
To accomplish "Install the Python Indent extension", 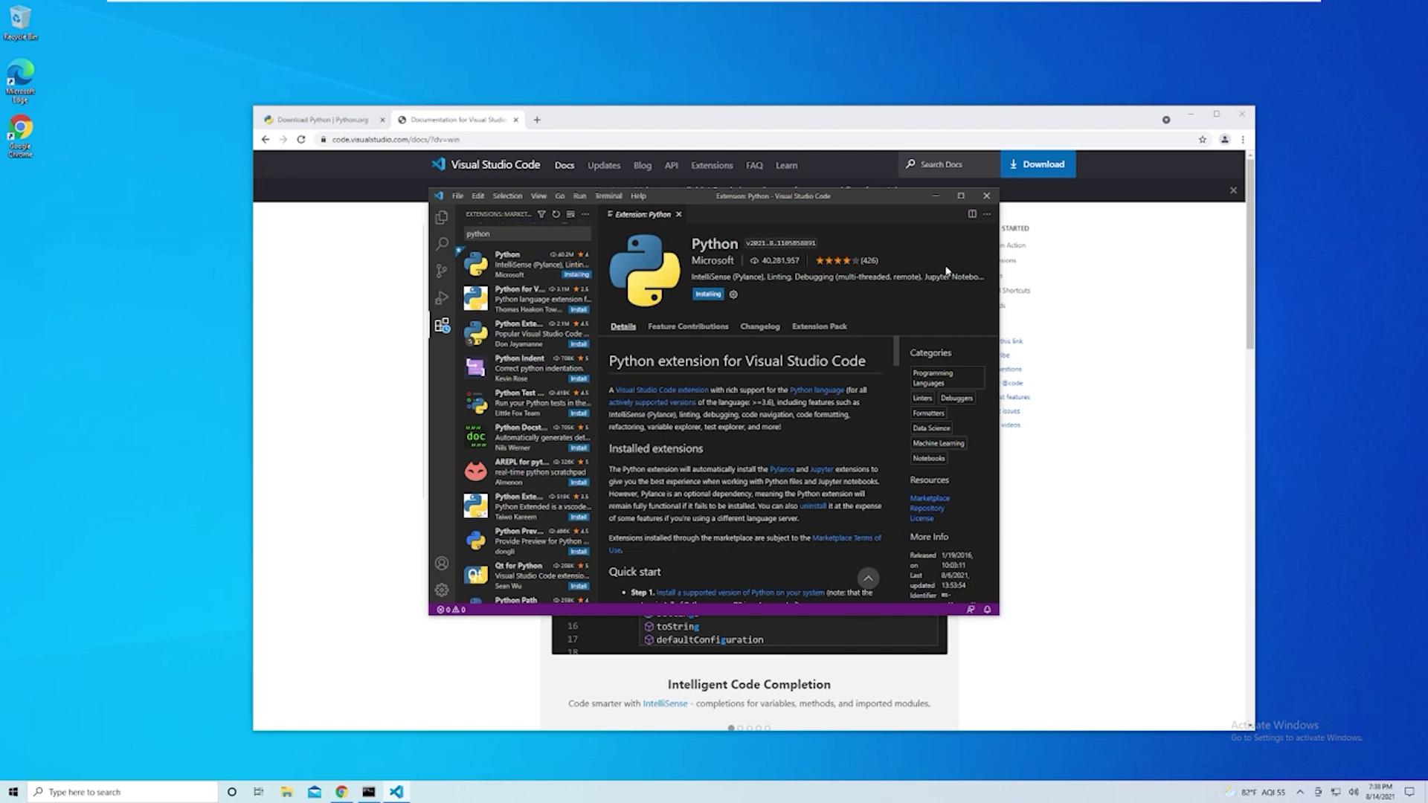I will [579, 379].
